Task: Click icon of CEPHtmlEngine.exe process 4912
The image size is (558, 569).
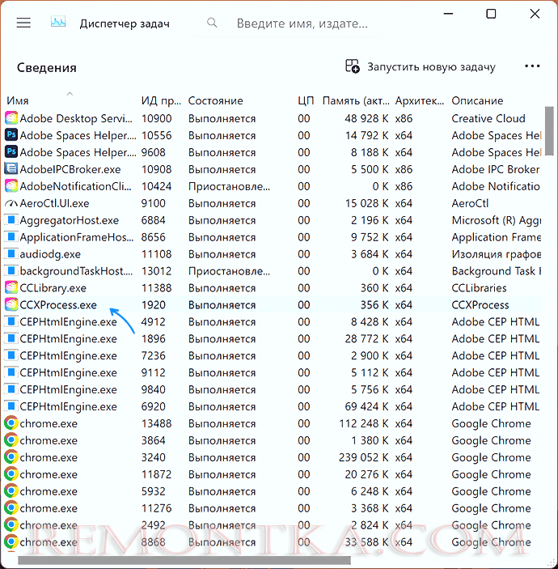Action: click(11, 321)
